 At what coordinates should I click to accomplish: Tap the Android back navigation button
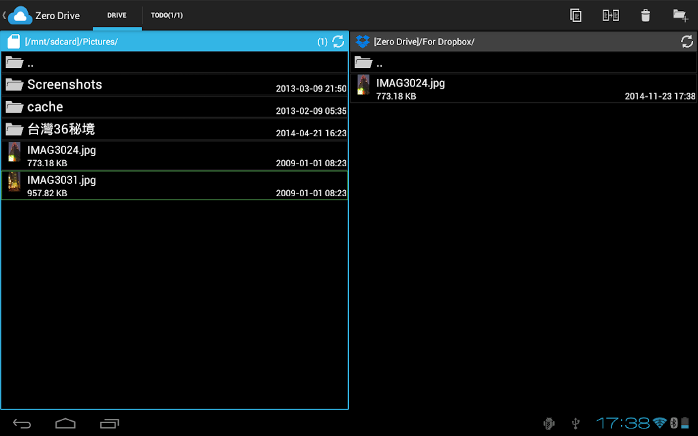point(22,423)
